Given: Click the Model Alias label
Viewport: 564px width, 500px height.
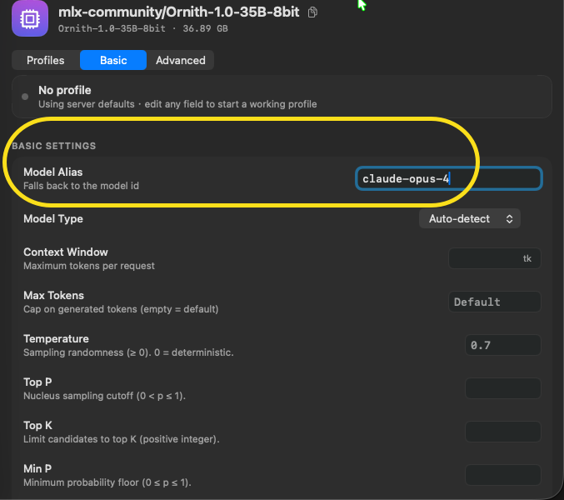Looking at the screenshot, I should click(x=52, y=172).
